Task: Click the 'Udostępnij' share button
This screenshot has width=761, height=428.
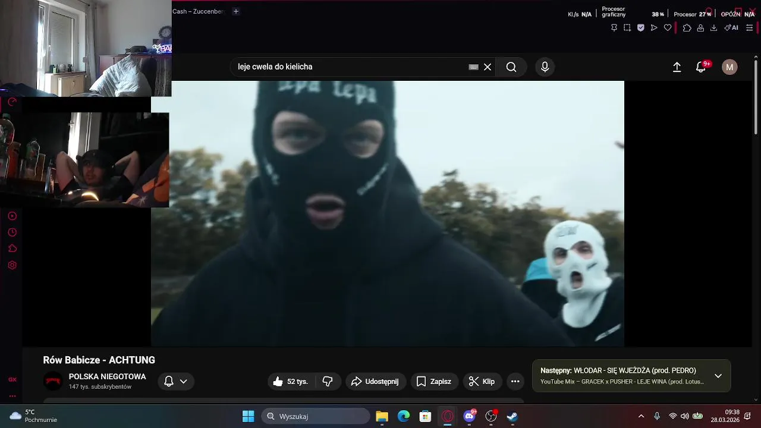Action: coord(375,382)
